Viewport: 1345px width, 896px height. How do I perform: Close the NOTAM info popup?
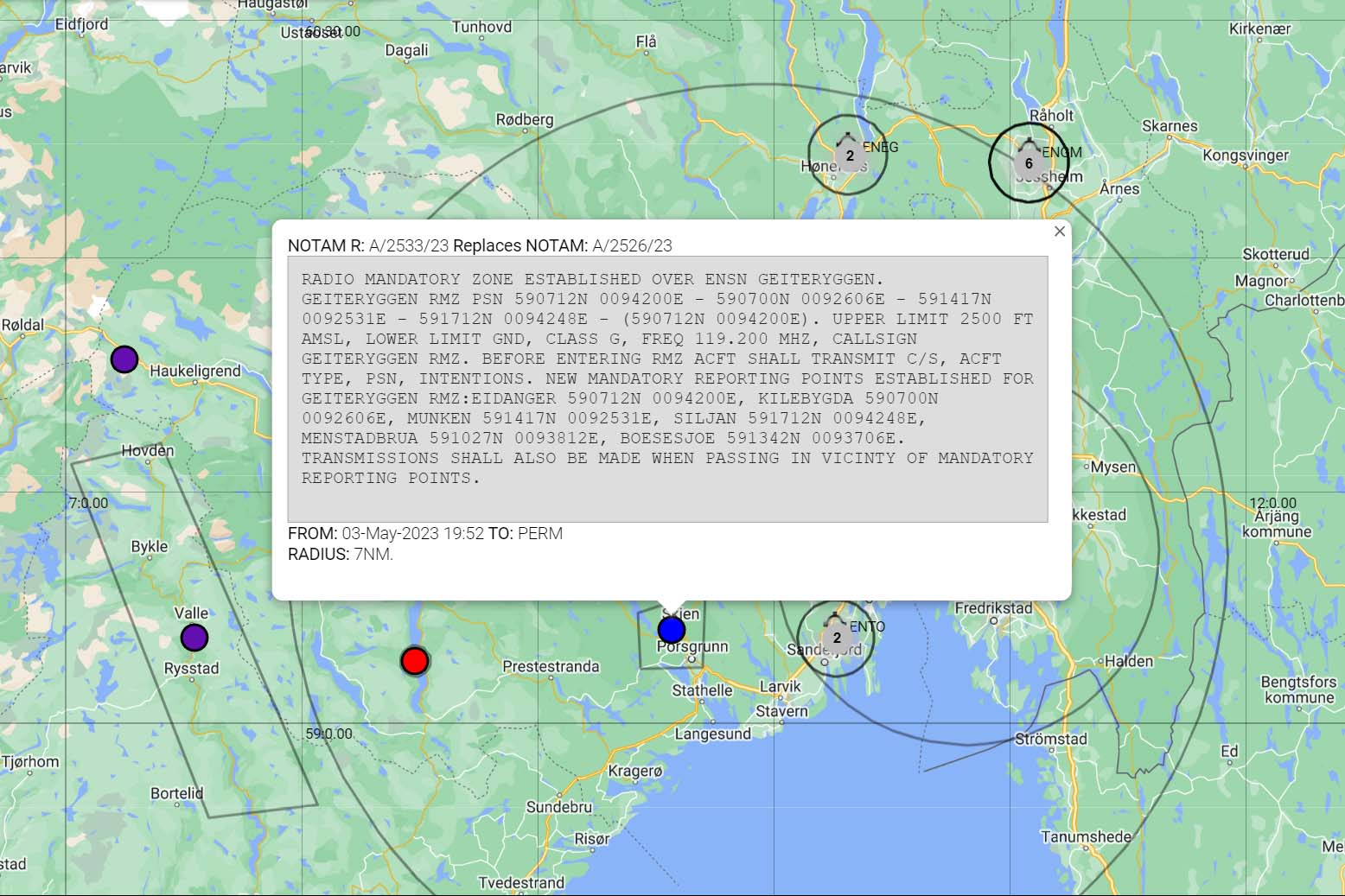1060,232
